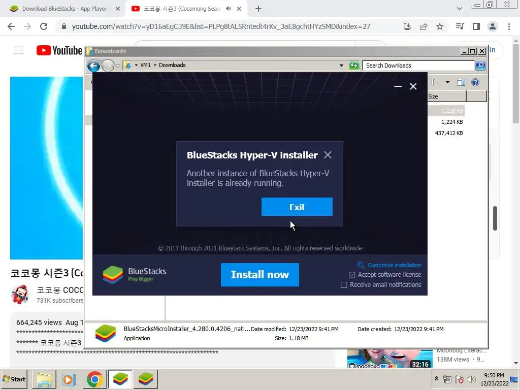Image resolution: width=520 pixels, height=390 pixels.
Task: Click Chrome back navigation arrow
Action: 11,26
